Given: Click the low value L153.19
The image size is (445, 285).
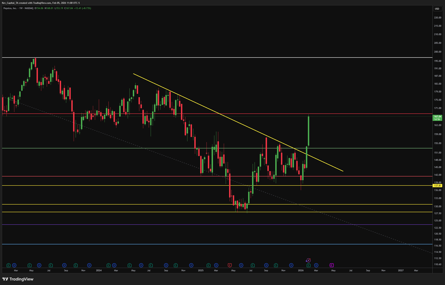Looking at the screenshot, I should 59,8.
